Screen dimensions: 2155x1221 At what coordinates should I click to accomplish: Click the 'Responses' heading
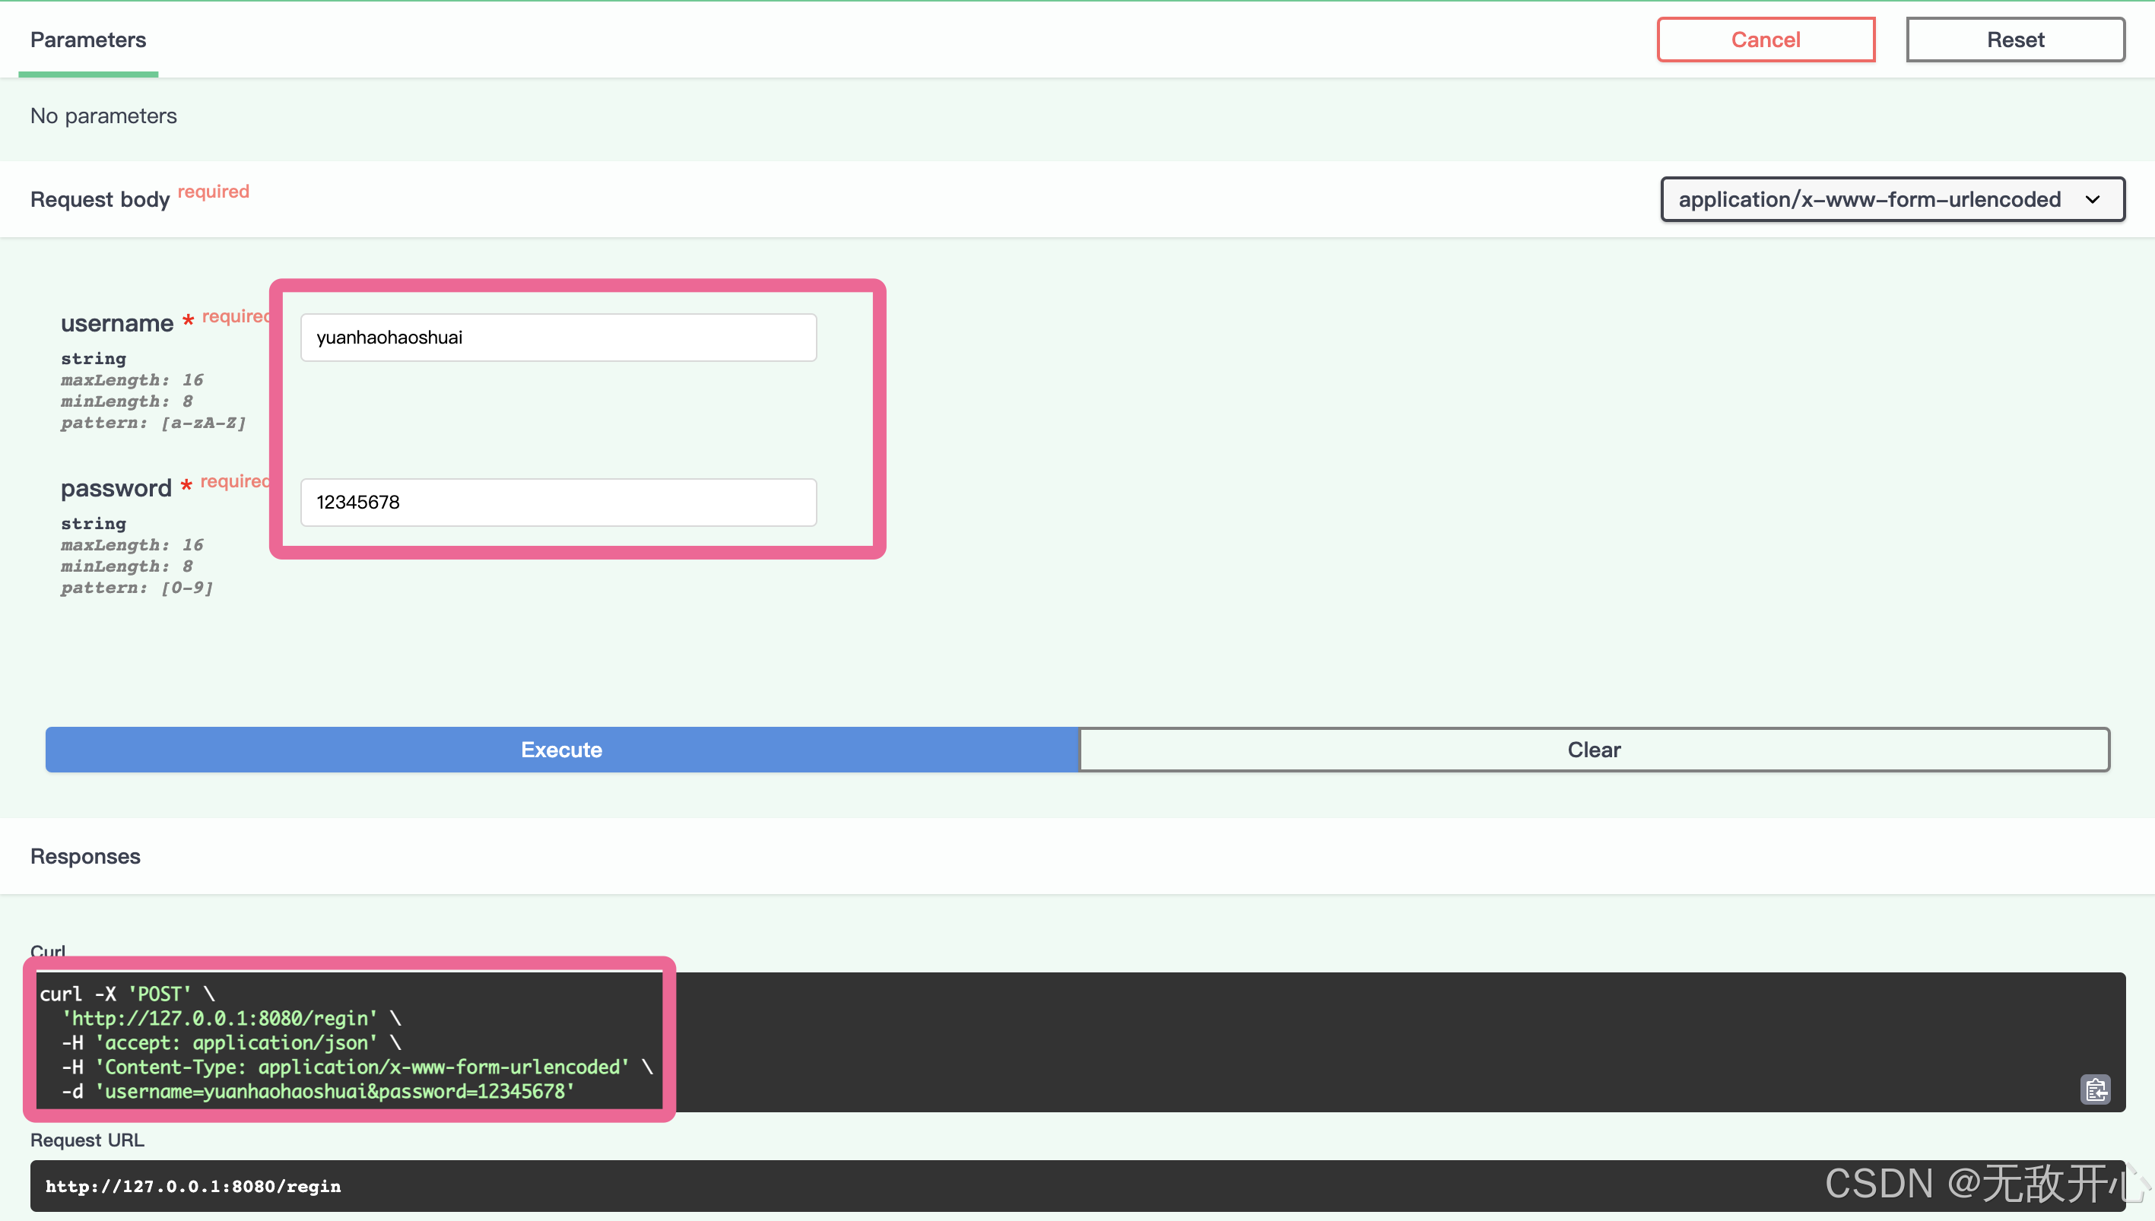click(85, 856)
